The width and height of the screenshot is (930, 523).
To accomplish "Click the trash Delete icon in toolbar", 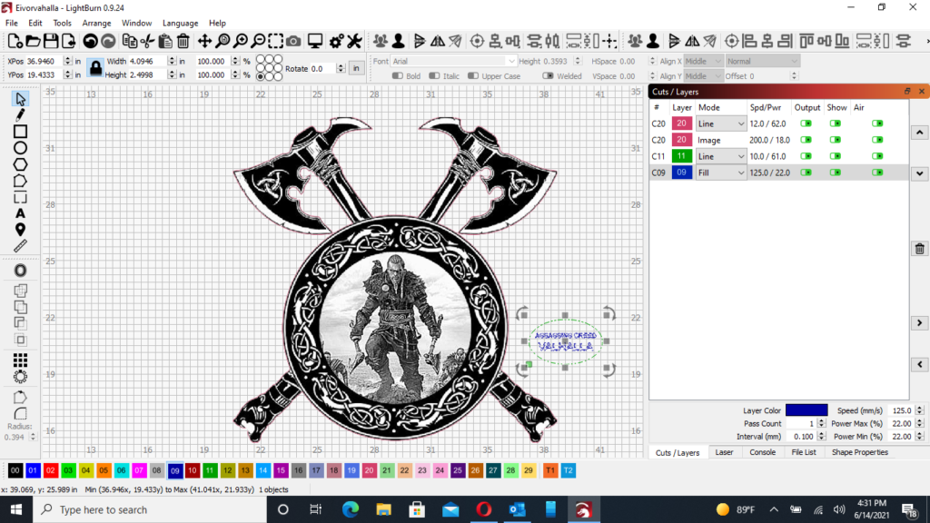I will 183,41.
